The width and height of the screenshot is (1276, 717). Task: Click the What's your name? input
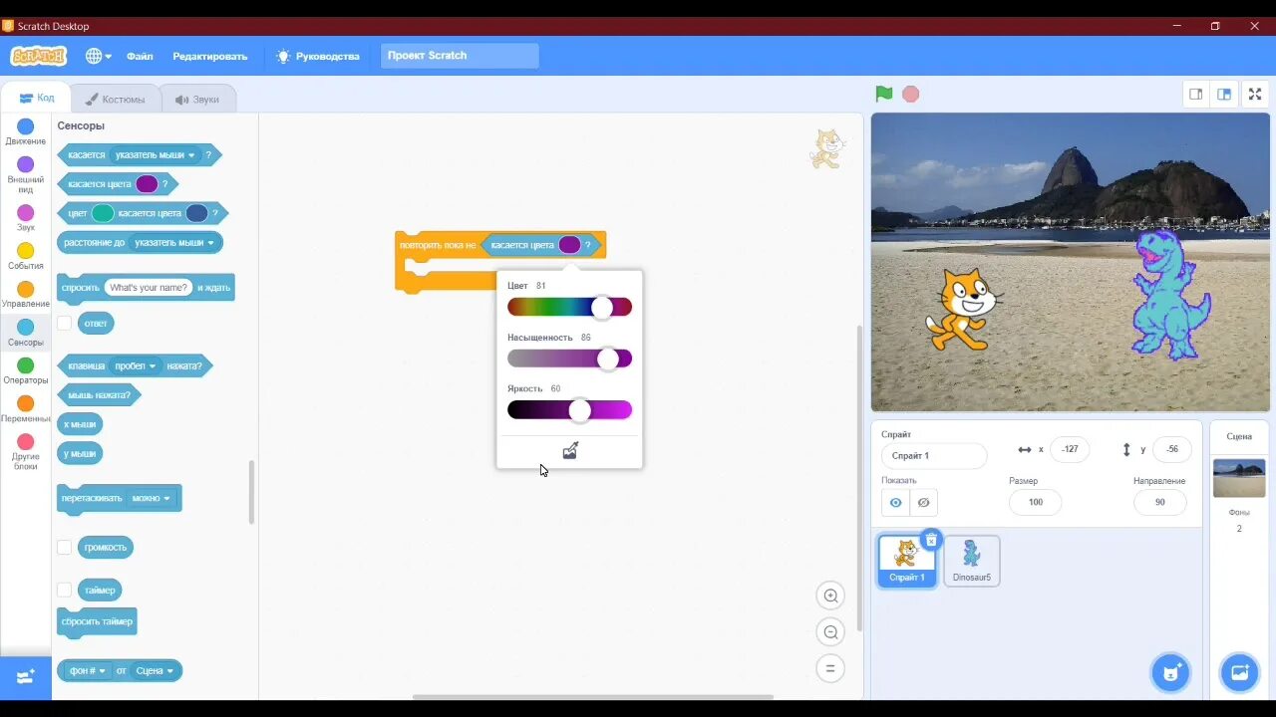[149, 288]
